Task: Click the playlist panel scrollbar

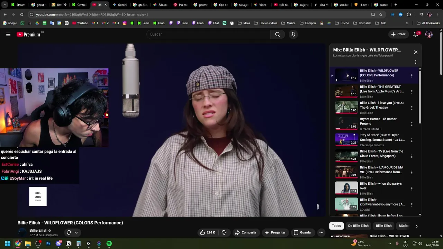Action: coord(420,97)
